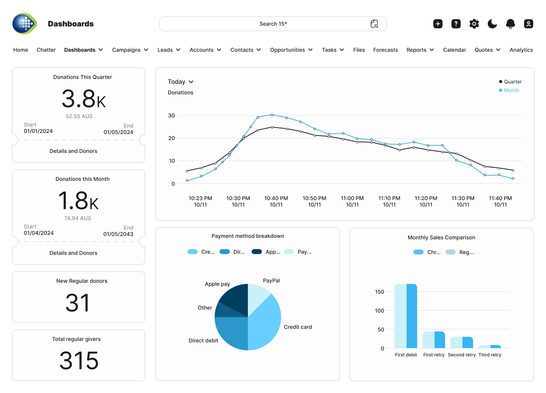
Task: Click the 74.94 AUS amount
Action: coord(77,218)
